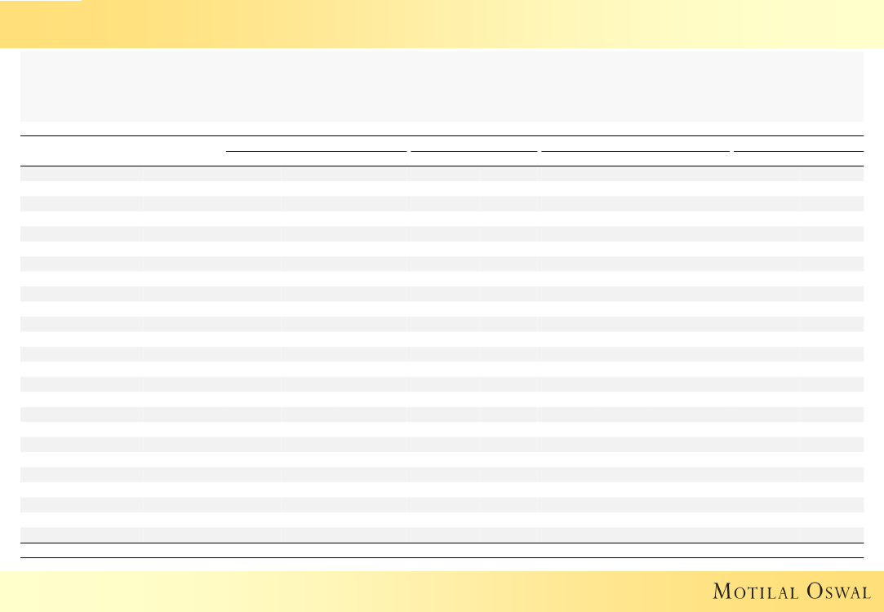The image size is (884, 612).
Task: Click the fourth underlined column group header
Action: click(x=798, y=144)
